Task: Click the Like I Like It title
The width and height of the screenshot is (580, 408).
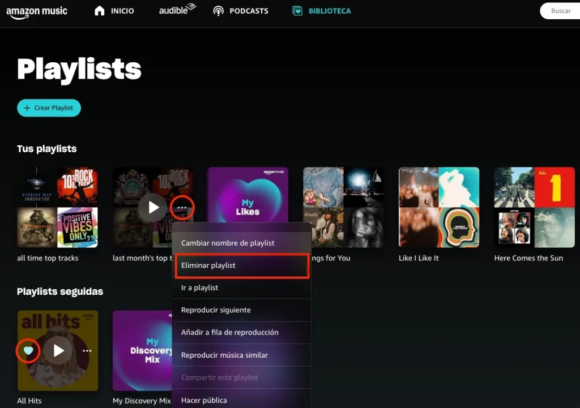Action: click(x=419, y=258)
